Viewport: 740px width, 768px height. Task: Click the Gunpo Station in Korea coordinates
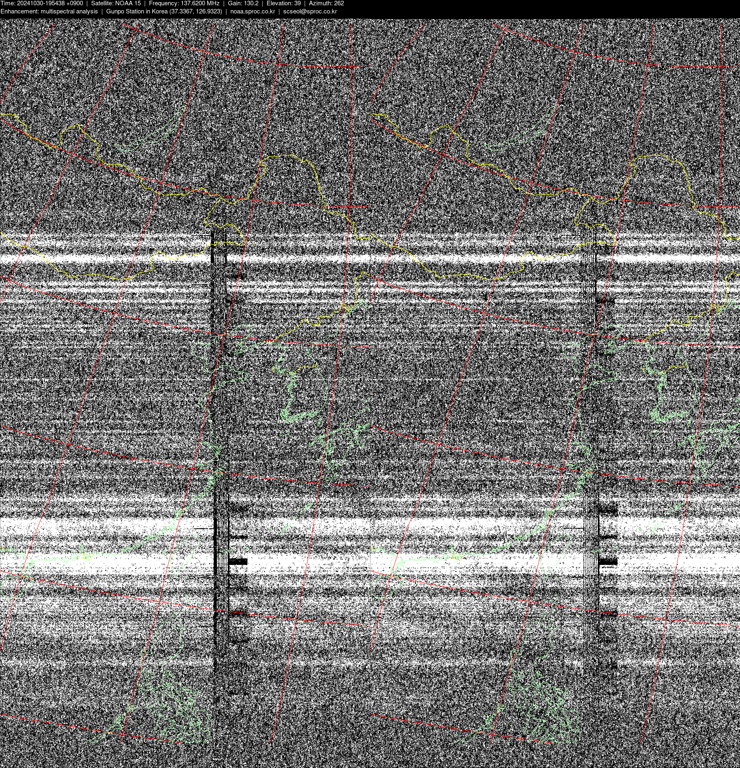point(164,11)
